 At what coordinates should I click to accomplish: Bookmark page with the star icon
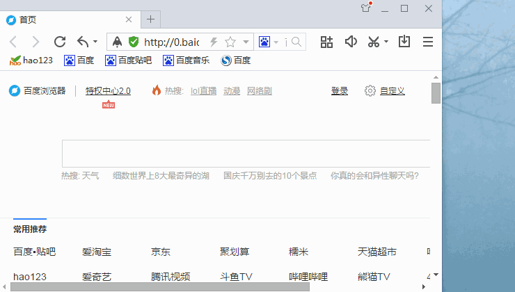click(230, 42)
